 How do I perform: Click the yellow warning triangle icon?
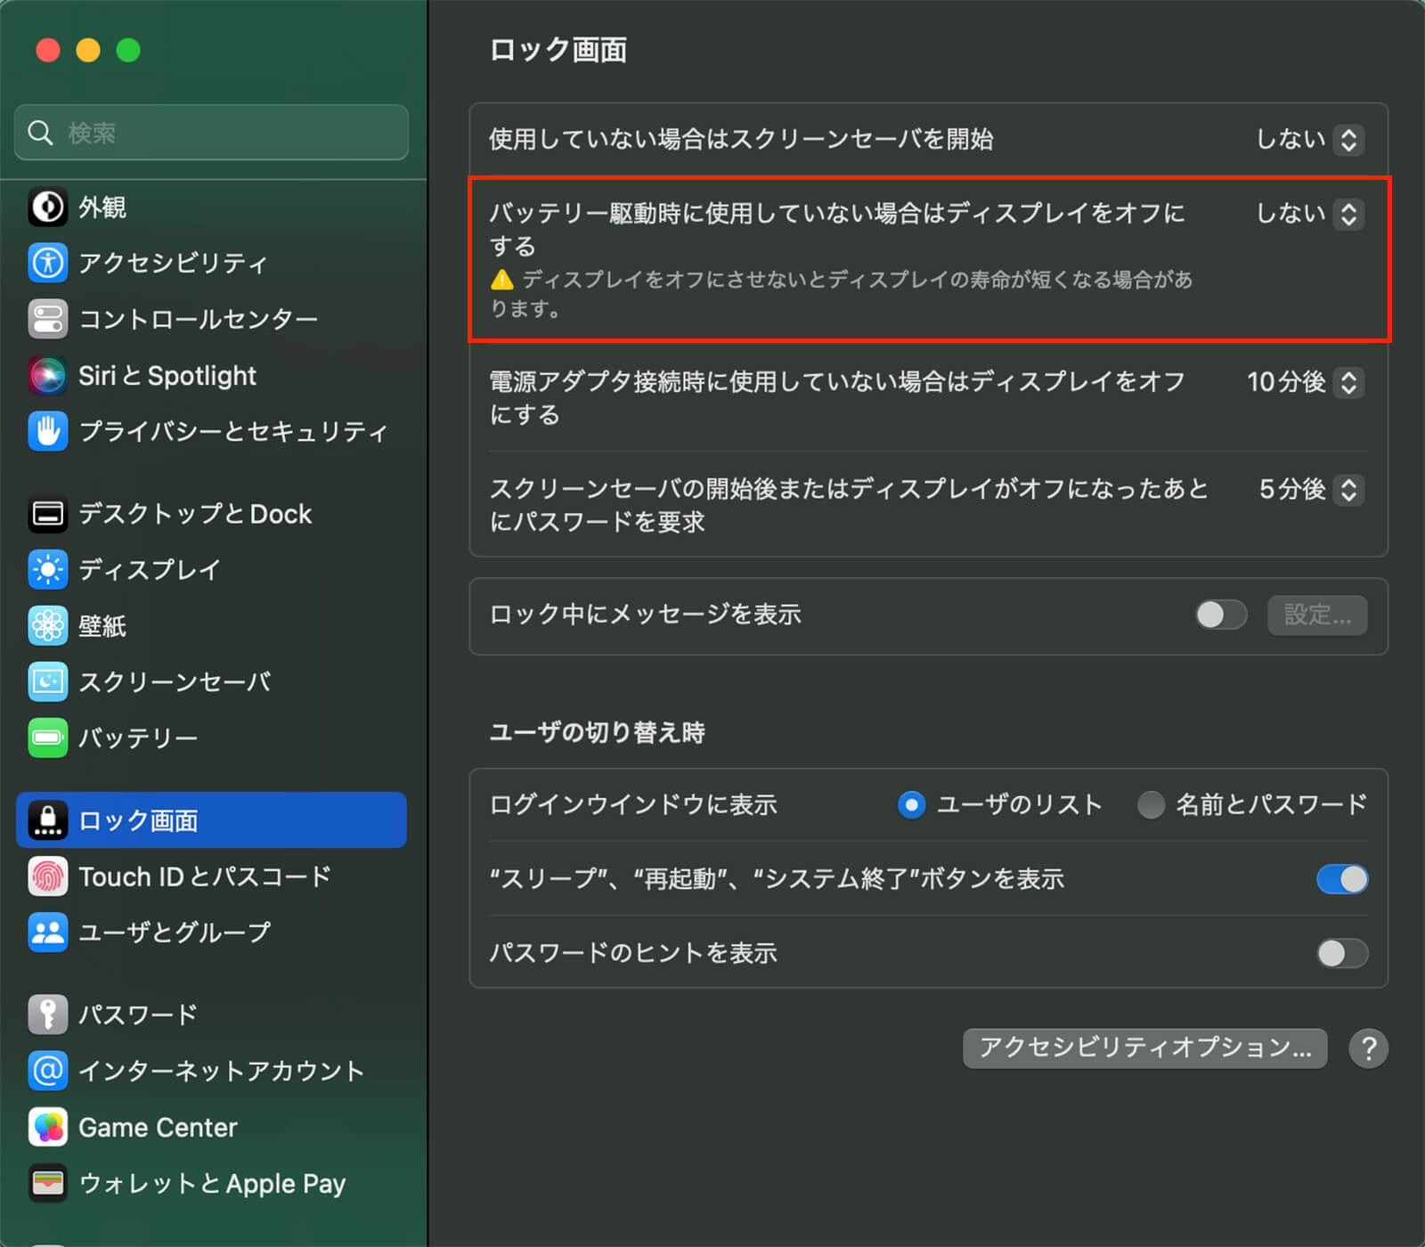(x=502, y=280)
